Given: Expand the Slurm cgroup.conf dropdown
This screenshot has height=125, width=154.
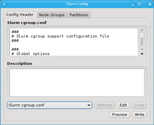Looking at the screenshot, I should pos(50,105).
